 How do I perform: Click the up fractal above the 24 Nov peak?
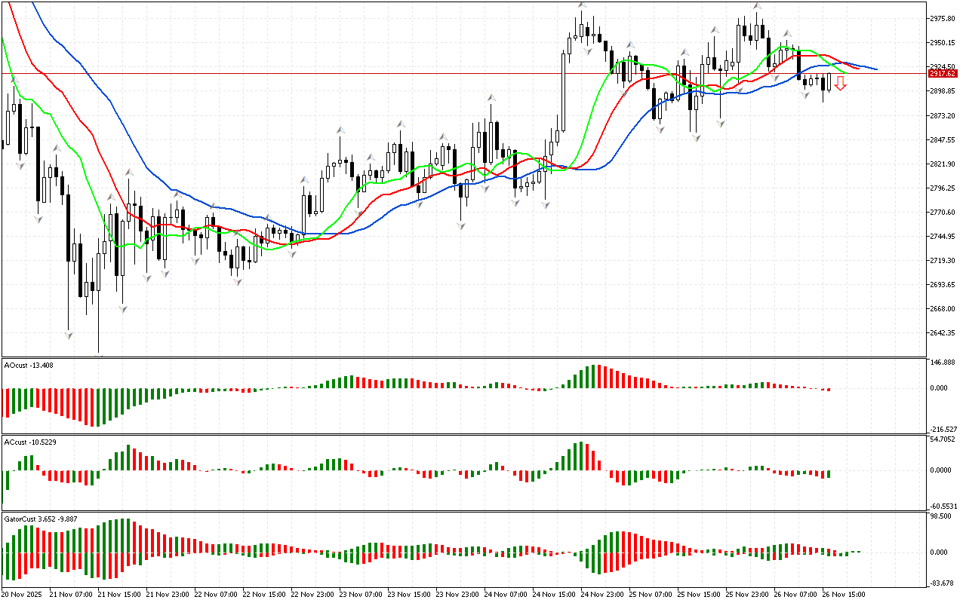coord(582,5)
